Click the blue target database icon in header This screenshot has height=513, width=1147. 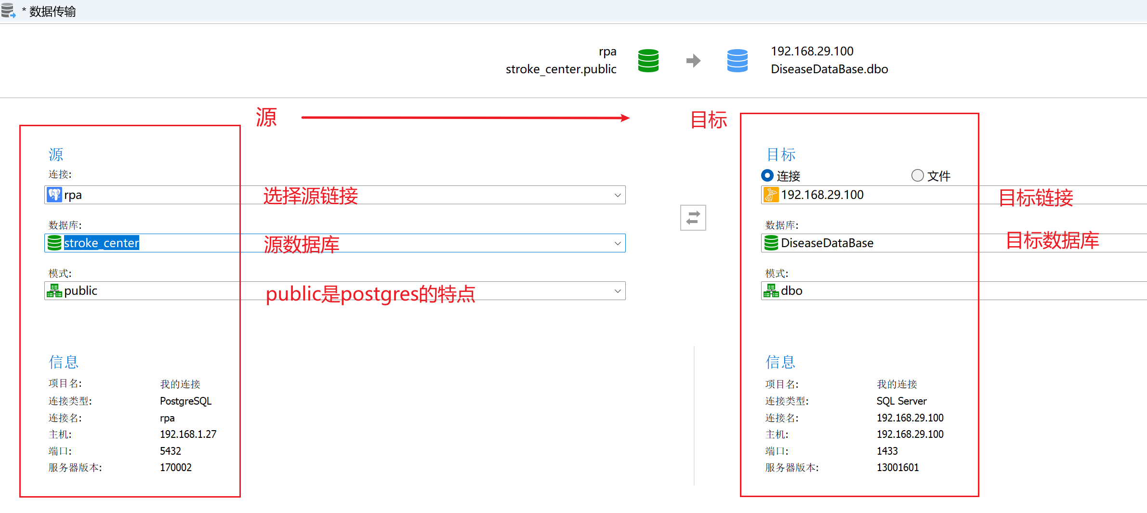tap(737, 61)
